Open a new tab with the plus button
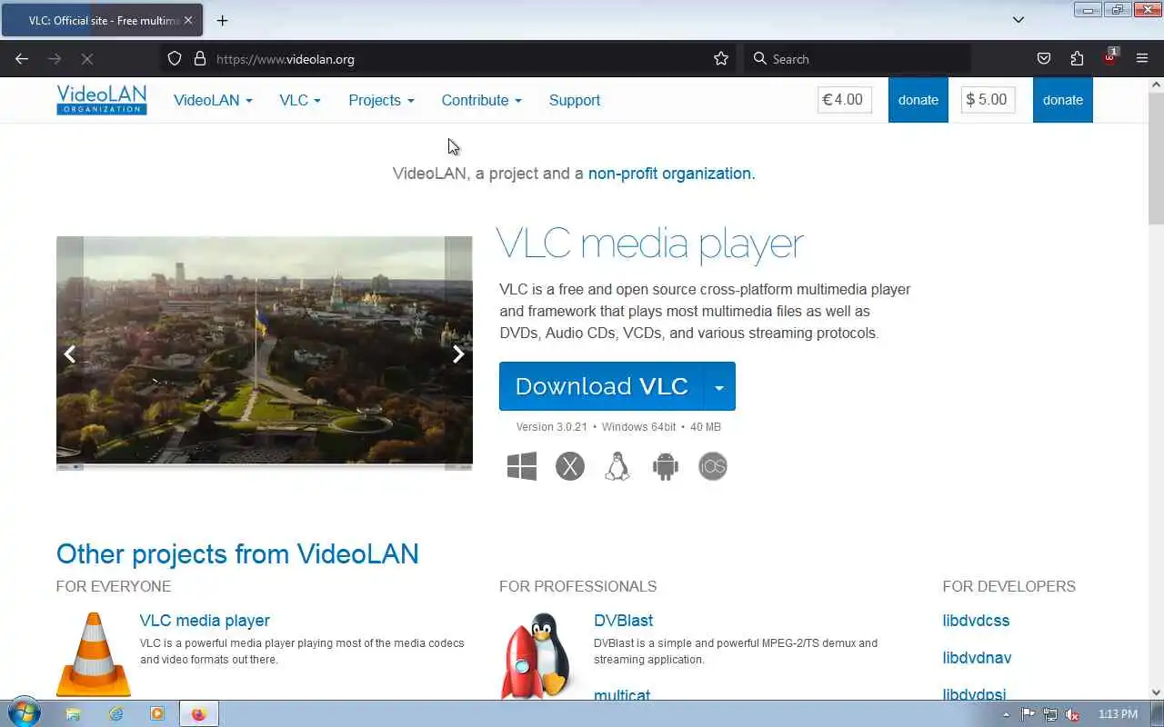Viewport: 1164px width, 727px height. pos(222,20)
